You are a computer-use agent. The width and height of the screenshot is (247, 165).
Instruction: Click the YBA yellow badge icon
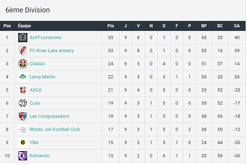click(x=23, y=143)
